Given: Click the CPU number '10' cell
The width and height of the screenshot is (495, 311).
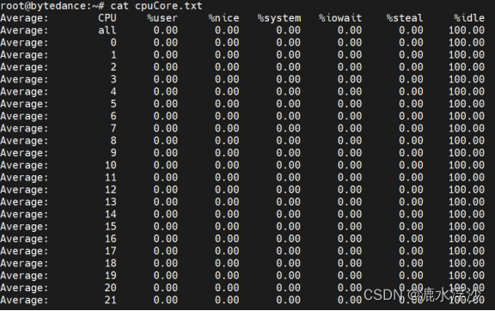Looking at the screenshot, I should pyautogui.click(x=111, y=165).
